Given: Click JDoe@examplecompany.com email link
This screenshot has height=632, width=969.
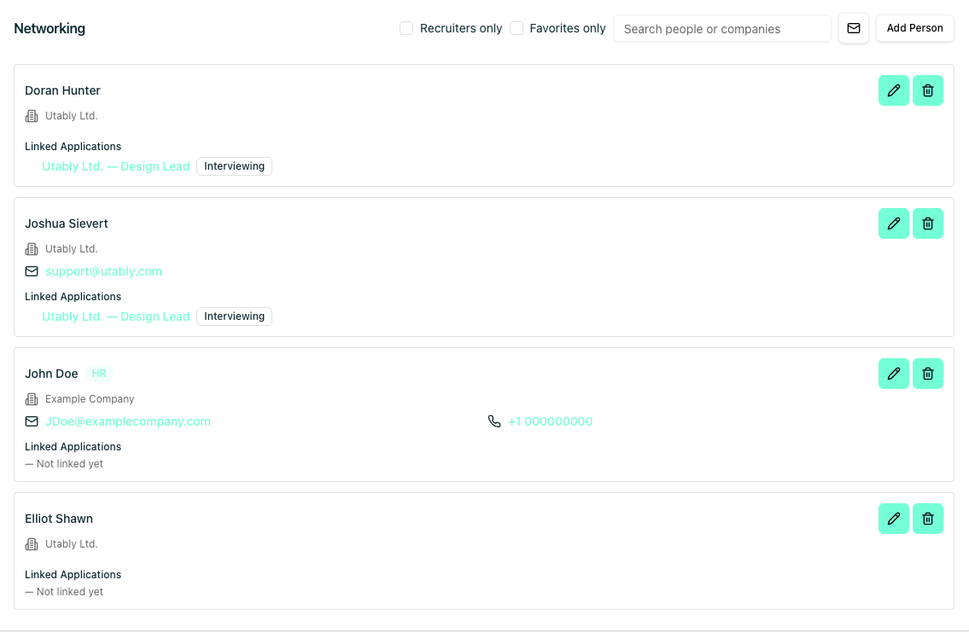Looking at the screenshot, I should (x=127, y=421).
